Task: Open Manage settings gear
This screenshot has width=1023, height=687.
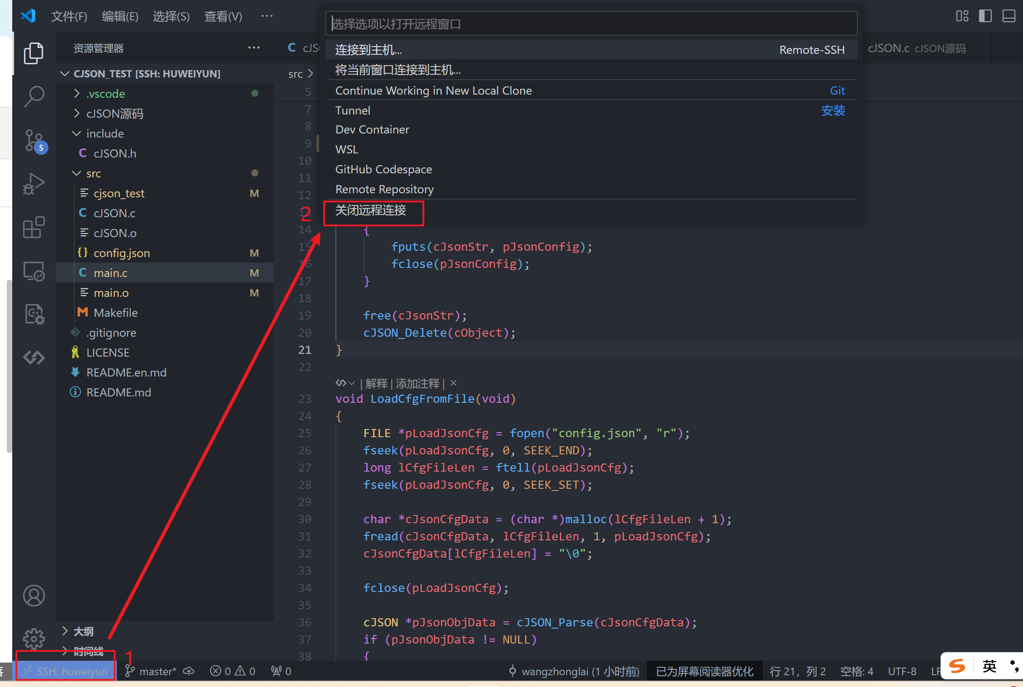Action: [34, 639]
